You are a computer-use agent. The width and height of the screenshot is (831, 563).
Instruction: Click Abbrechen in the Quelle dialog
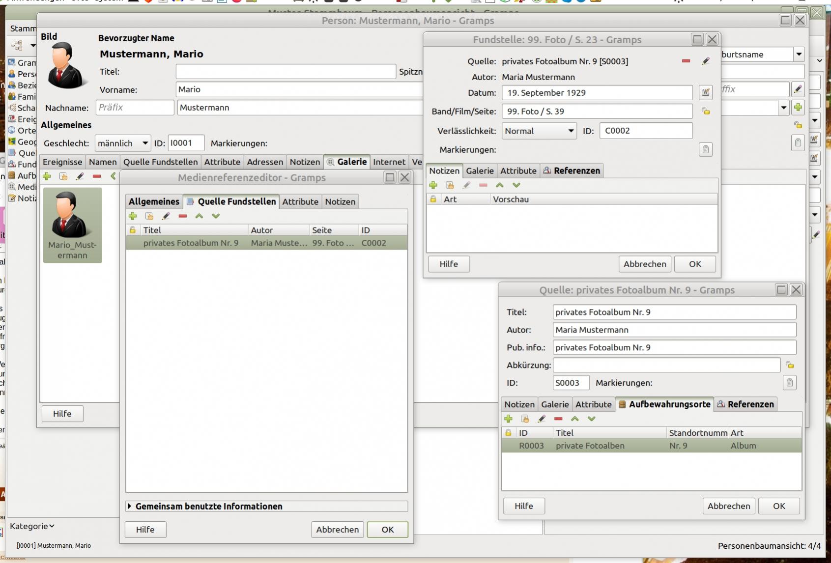pyautogui.click(x=728, y=506)
